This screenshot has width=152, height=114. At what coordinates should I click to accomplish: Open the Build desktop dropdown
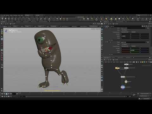coord(29,16)
